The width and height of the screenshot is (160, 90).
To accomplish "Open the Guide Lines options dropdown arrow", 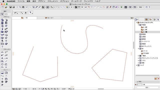I will point(45,7).
